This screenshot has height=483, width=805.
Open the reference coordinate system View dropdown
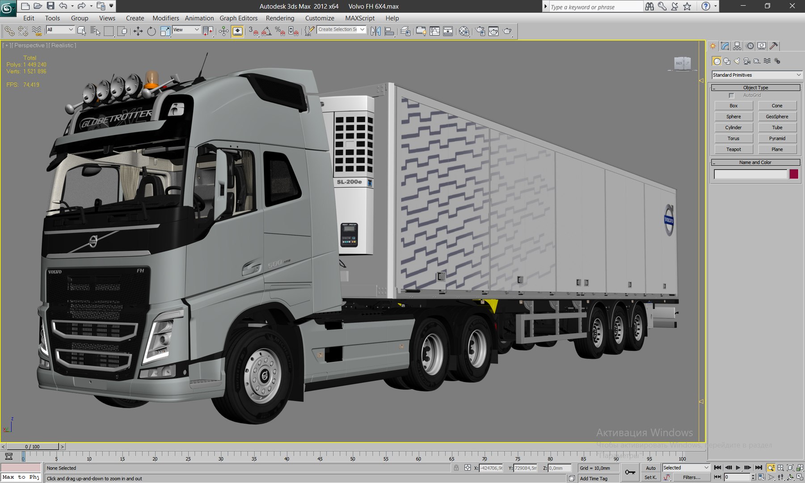[x=186, y=30]
